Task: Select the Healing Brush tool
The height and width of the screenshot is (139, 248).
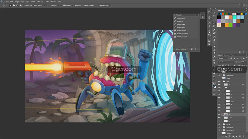Action: point(214,33)
